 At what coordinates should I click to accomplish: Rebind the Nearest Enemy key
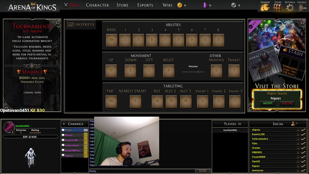pyautogui.click(x=135, y=101)
